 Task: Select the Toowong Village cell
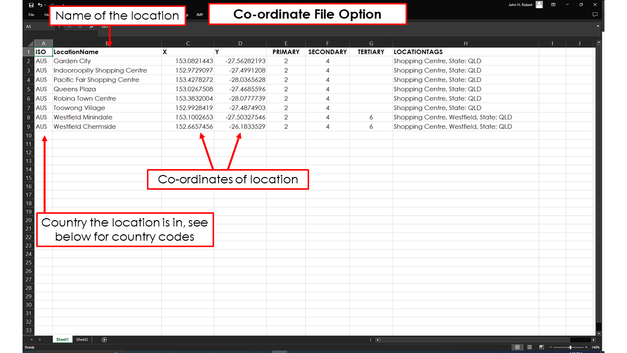pyautogui.click(x=107, y=108)
